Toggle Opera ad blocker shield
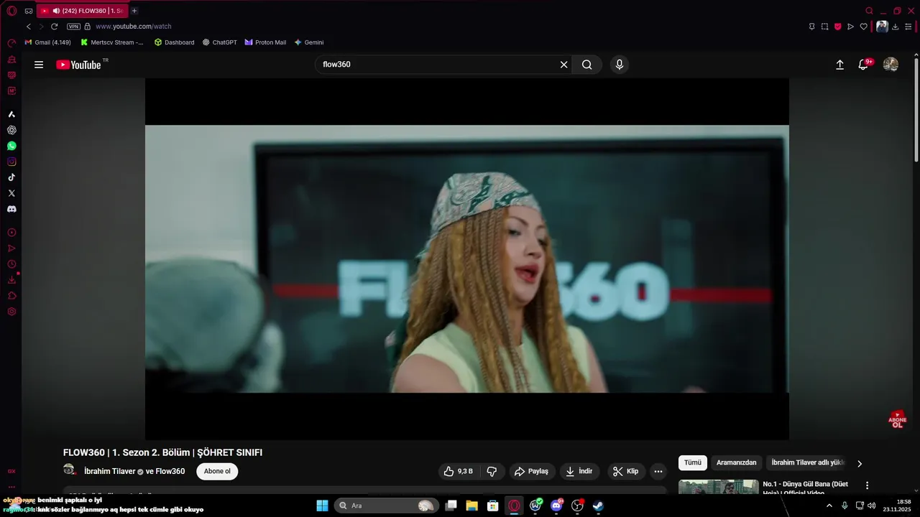The image size is (920, 517). 837,27
